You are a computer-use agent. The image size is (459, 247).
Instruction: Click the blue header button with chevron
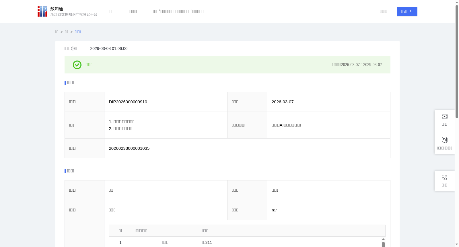point(407,11)
